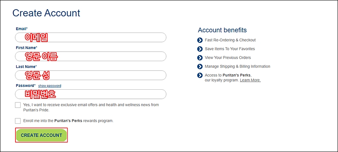Focus the Email input field
Image resolution: width=338 pixels, height=152 pixels.
click(x=91, y=37)
